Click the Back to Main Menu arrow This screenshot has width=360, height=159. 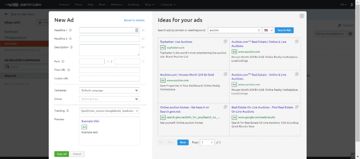point(6,14)
